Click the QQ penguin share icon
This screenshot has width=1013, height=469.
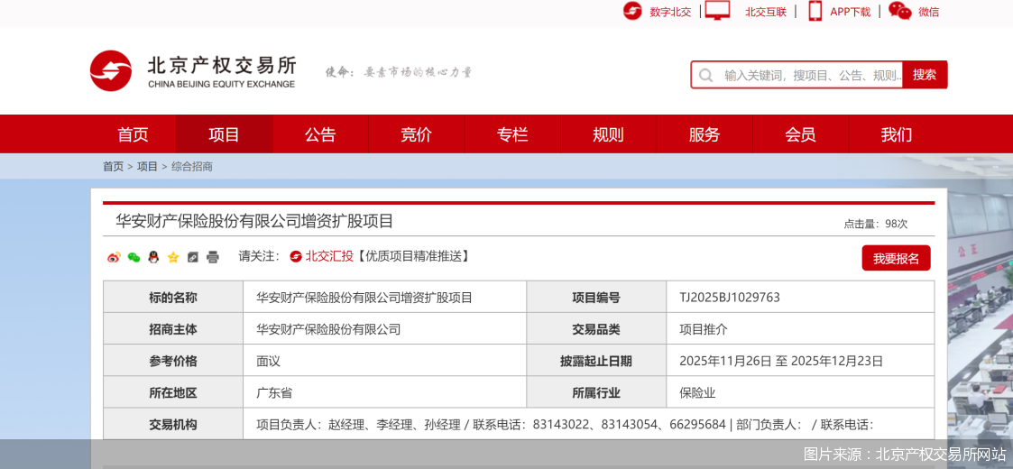(x=153, y=257)
